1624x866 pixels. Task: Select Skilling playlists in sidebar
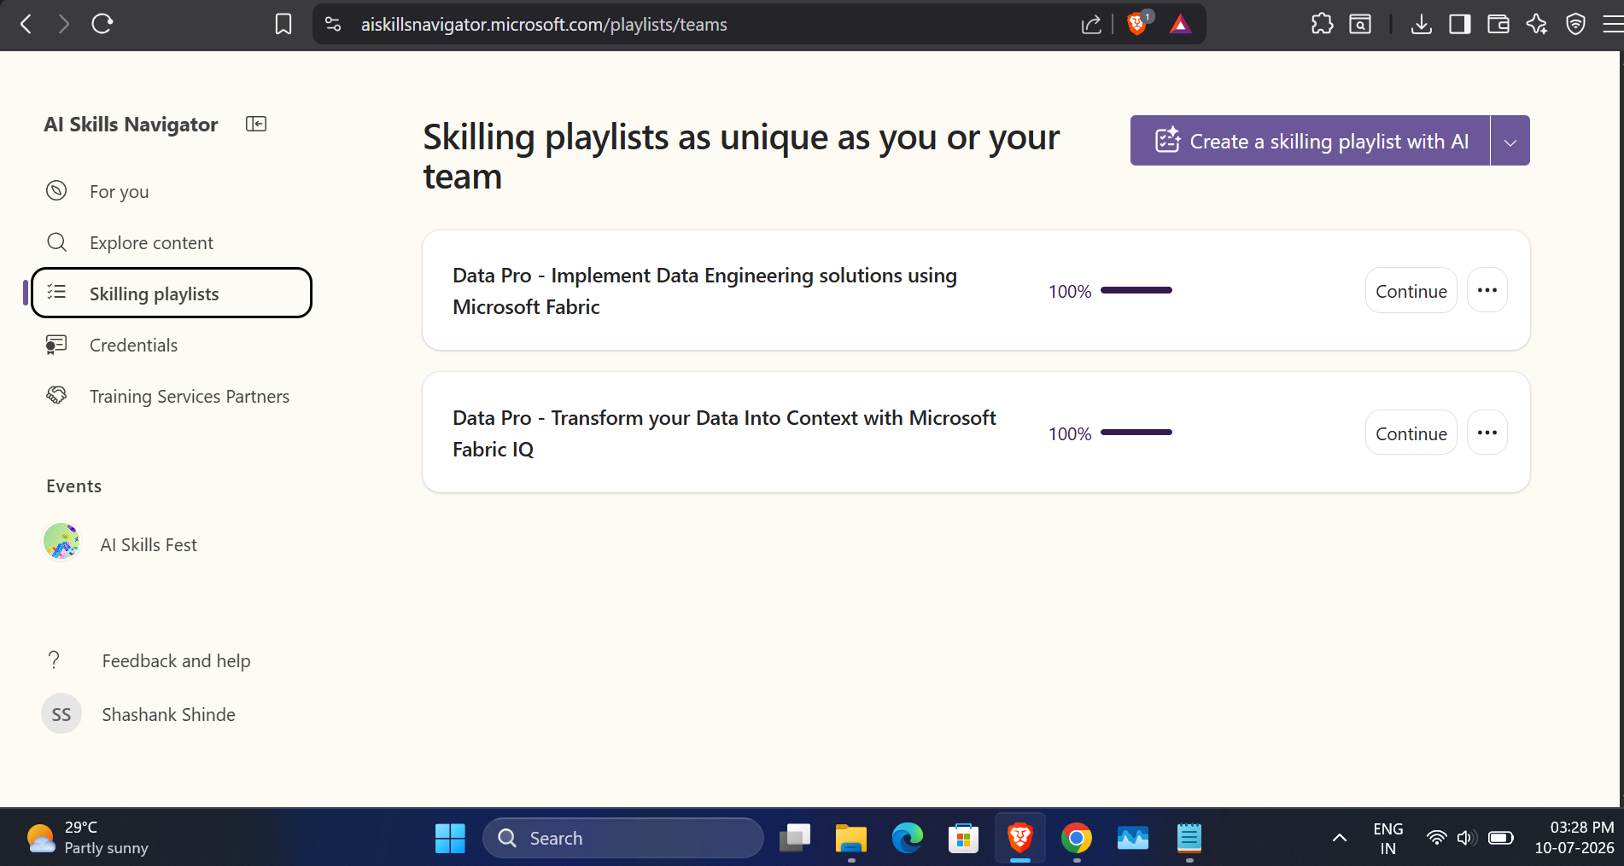[171, 293]
